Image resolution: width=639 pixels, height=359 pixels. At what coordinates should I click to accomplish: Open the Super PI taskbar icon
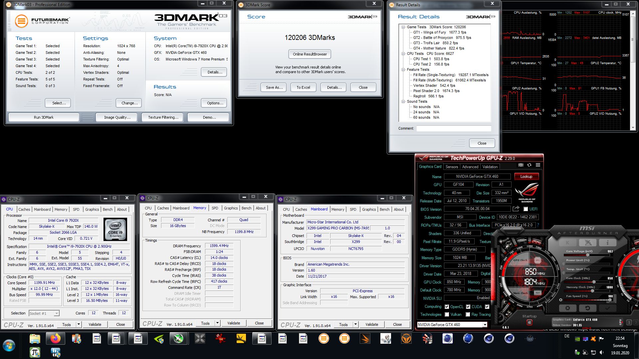click(35, 352)
